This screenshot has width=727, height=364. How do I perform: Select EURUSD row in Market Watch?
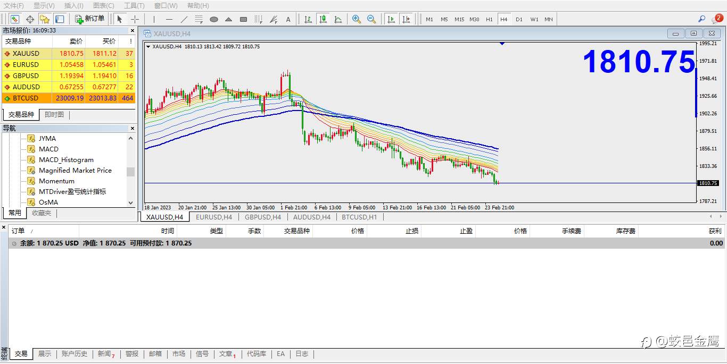[x=69, y=64]
